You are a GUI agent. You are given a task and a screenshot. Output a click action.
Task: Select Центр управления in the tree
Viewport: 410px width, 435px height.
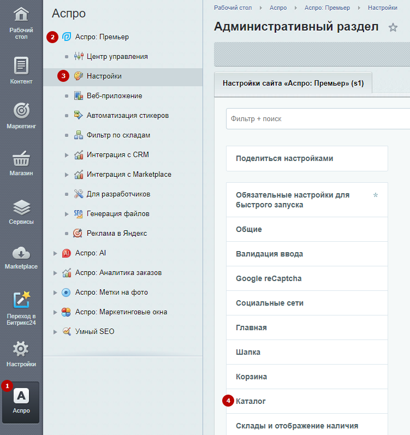117,57
